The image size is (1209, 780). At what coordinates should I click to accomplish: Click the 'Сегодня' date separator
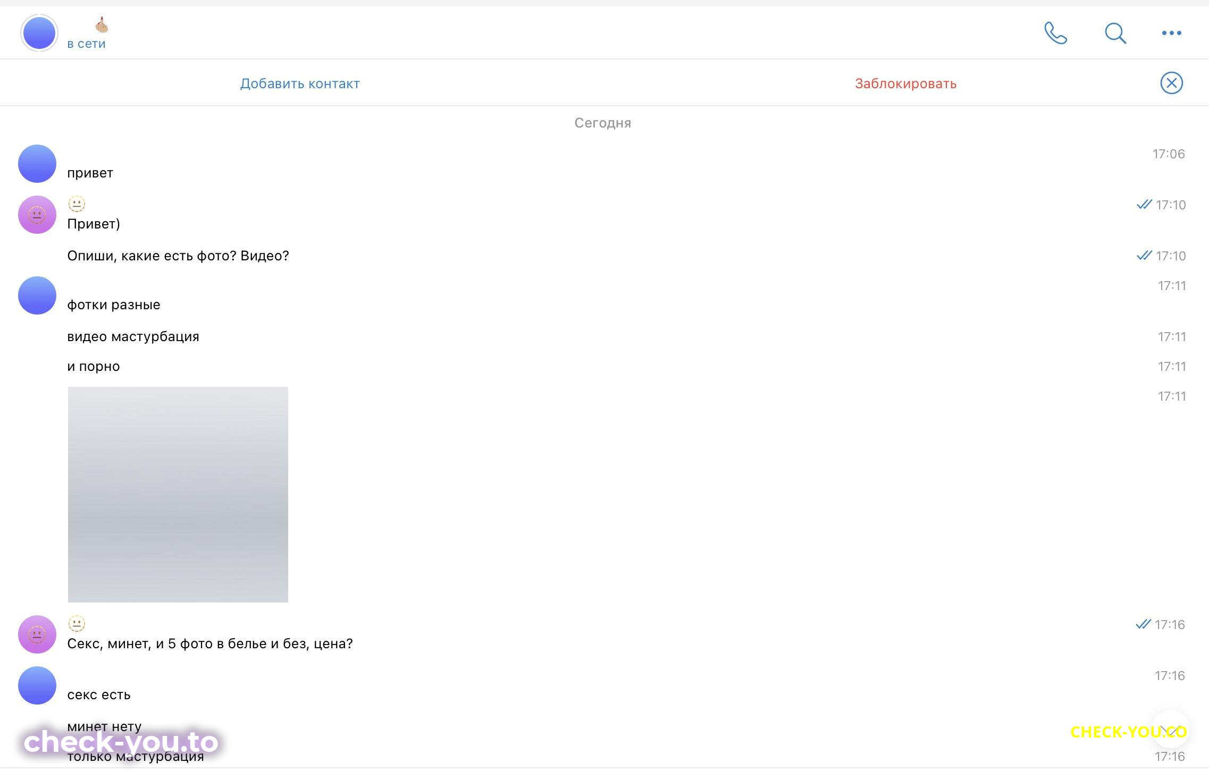coord(603,123)
